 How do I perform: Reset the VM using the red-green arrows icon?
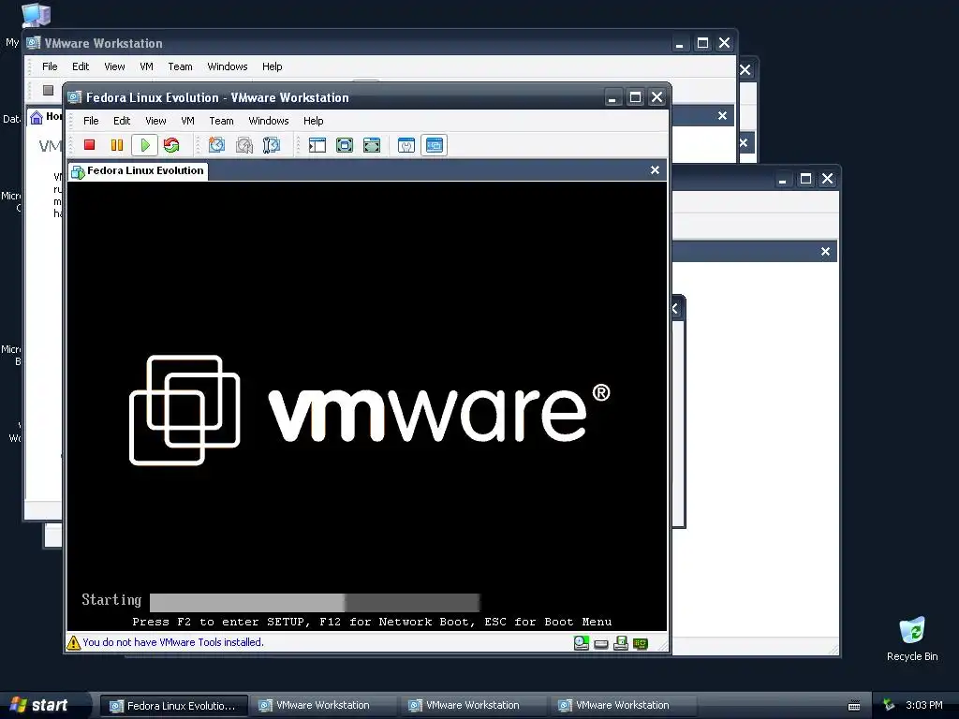tap(172, 145)
